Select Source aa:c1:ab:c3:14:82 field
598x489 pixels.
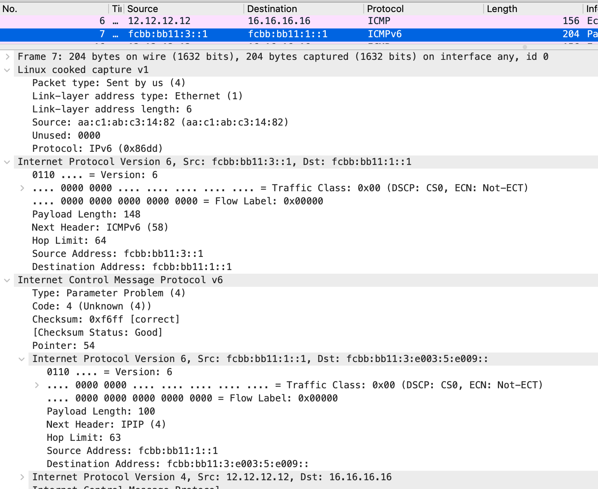(160, 122)
